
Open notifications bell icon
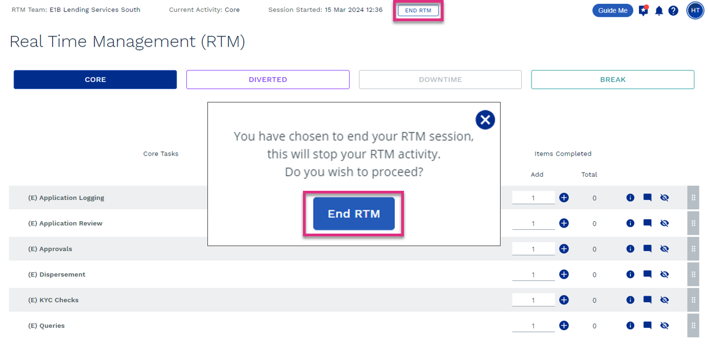(659, 10)
